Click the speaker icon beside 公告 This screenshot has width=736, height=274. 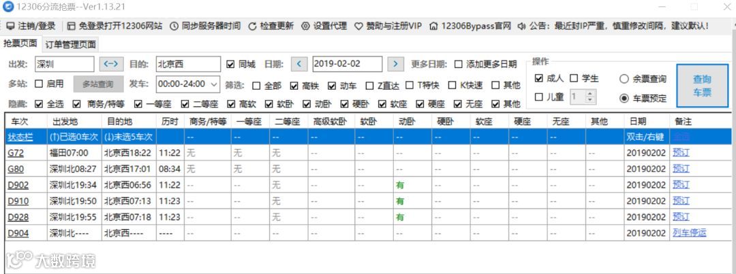pyautogui.click(x=521, y=26)
